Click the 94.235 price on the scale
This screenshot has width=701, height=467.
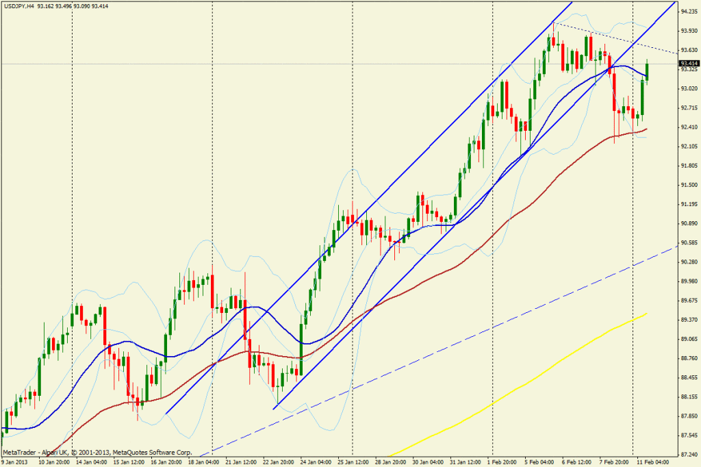click(689, 11)
